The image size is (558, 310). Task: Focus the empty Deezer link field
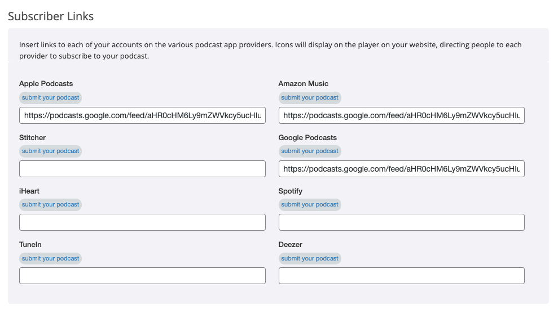coord(401,276)
